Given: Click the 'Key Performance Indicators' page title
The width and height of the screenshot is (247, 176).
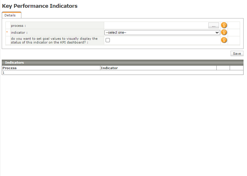Looking at the screenshot, I should point(40,6).
